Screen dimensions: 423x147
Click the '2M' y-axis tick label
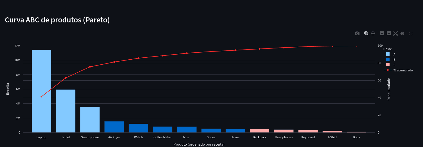point(18,118)
